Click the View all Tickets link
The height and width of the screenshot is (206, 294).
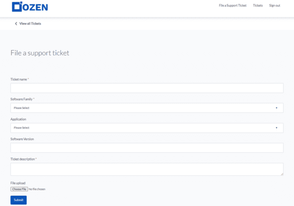click(30, 24)
